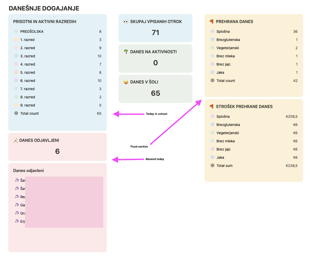
Task: Click the PRISOTNI IN AKTIVNI RAZREDIH heading
Action: (45, 22)
